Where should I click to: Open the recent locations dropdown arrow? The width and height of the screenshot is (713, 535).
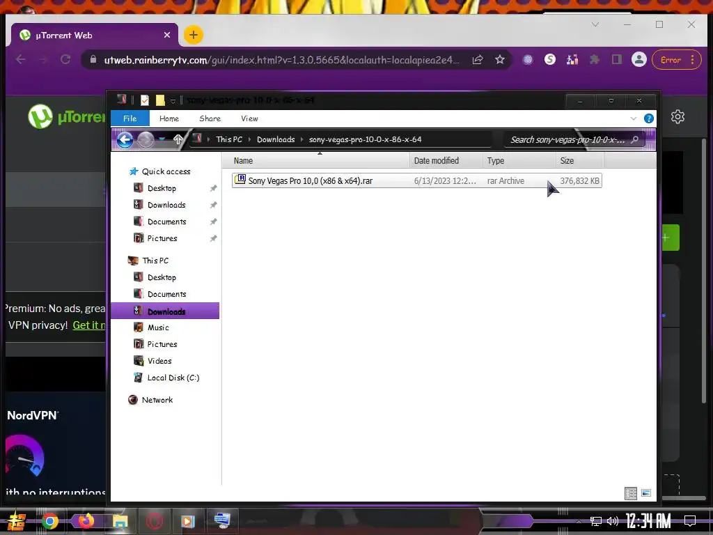(162, 139)
